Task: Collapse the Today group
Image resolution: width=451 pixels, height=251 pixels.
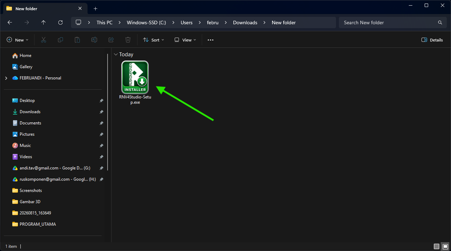Action: [x=116, y=54]
